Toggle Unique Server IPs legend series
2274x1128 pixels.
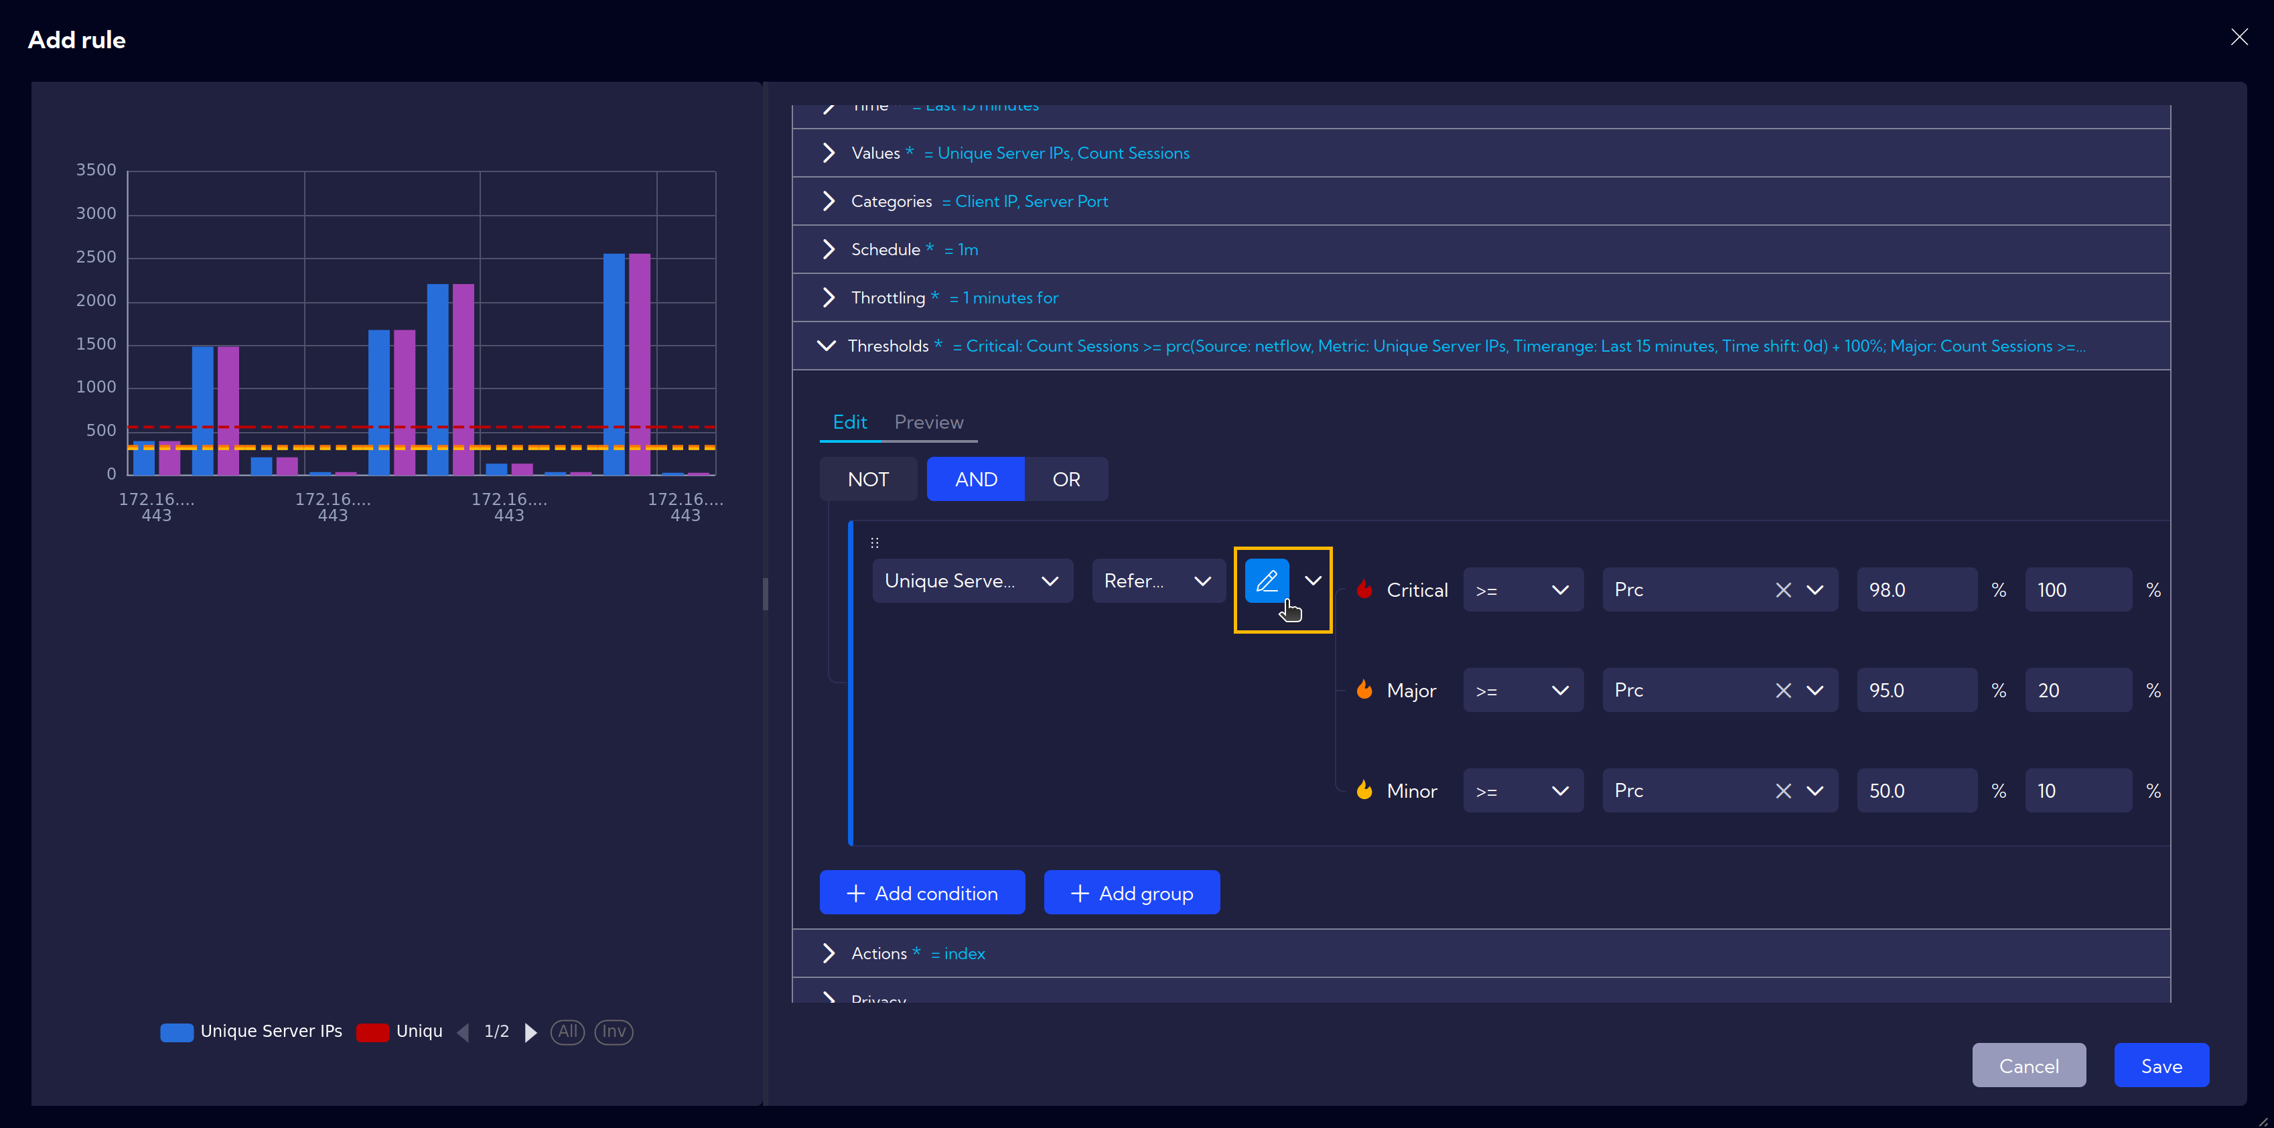pos(252,1031)
